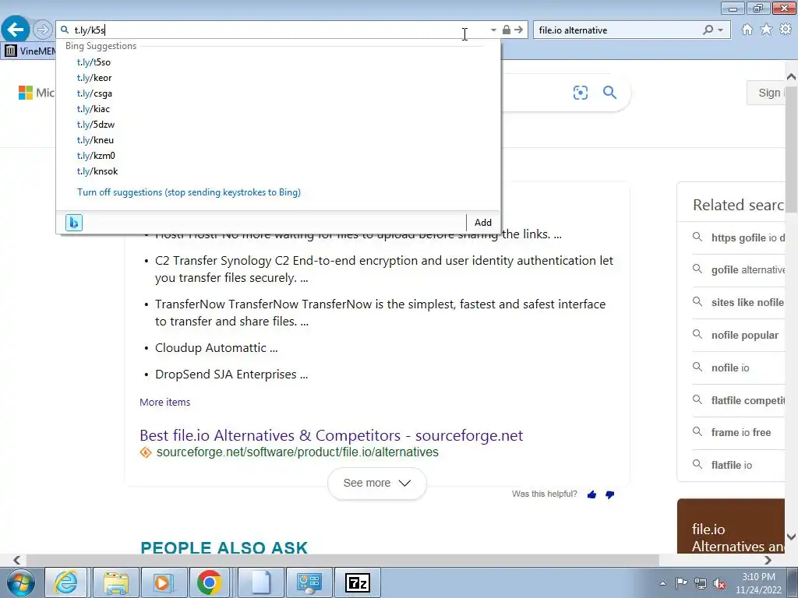Open the control panel taskbar icon

(309, 582)
